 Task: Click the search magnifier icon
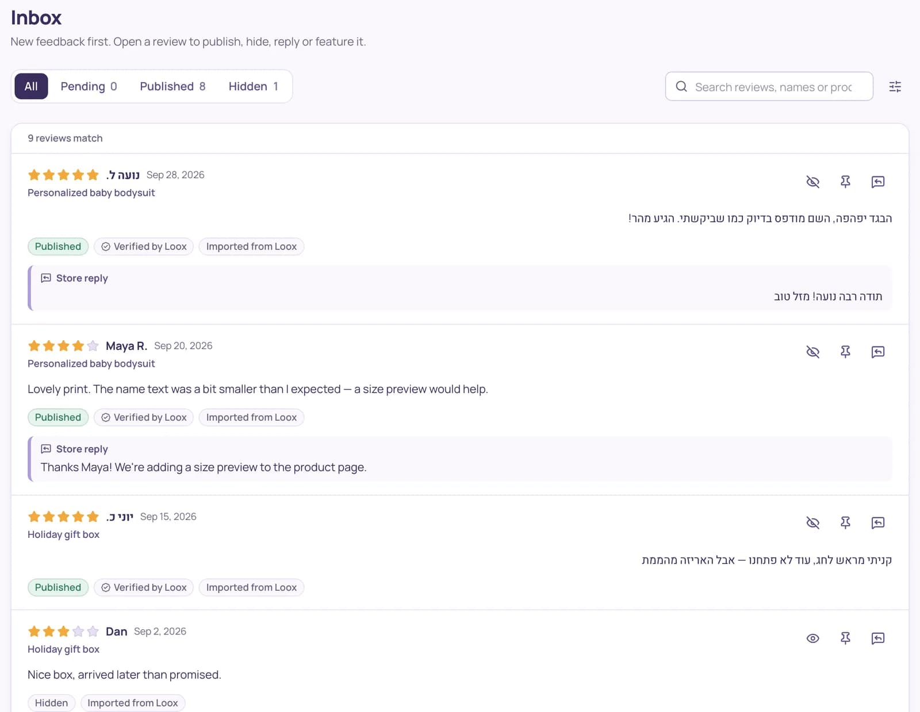click(x=681, y=87)
